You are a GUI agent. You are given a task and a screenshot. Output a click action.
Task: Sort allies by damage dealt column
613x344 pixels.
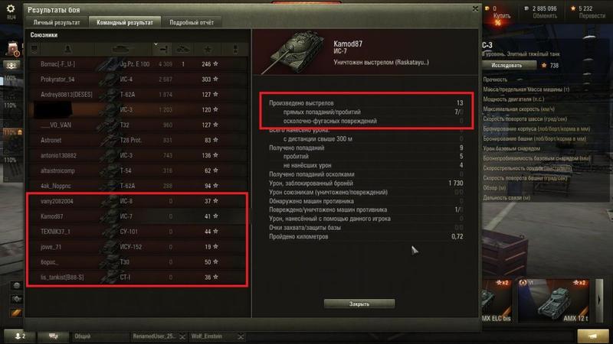point(162,49)
